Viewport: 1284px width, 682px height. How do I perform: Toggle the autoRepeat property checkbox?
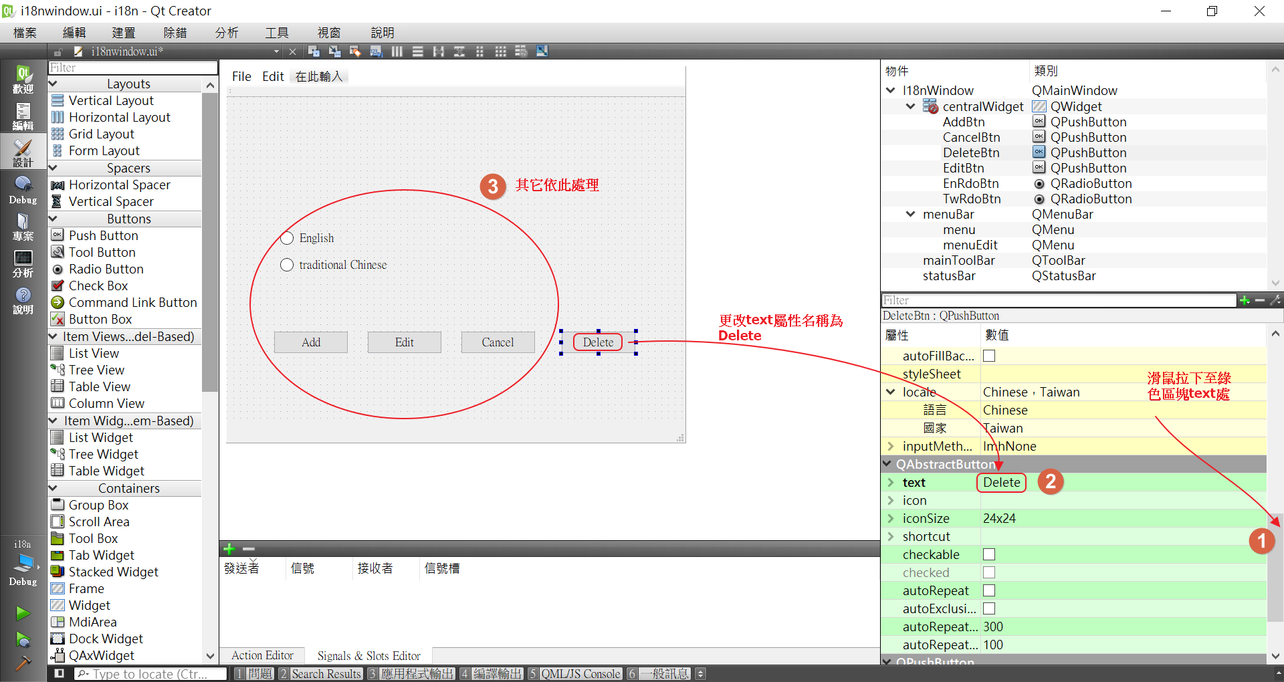989,590
